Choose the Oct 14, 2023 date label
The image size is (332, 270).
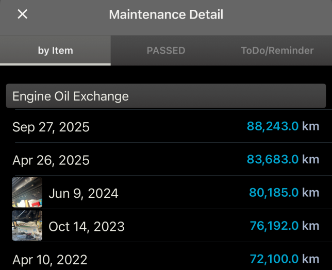pyautogui.click(x=87, y=226)
